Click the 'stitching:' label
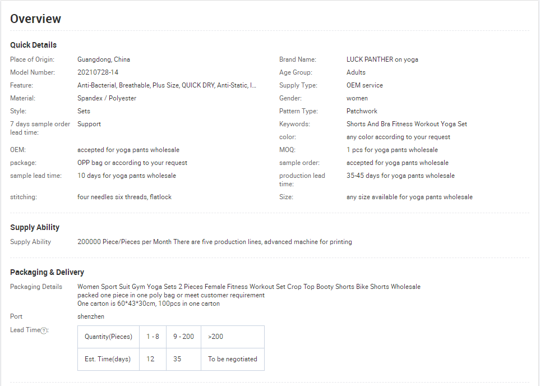This screenshot has width=540, height=386. pos(24,197)
